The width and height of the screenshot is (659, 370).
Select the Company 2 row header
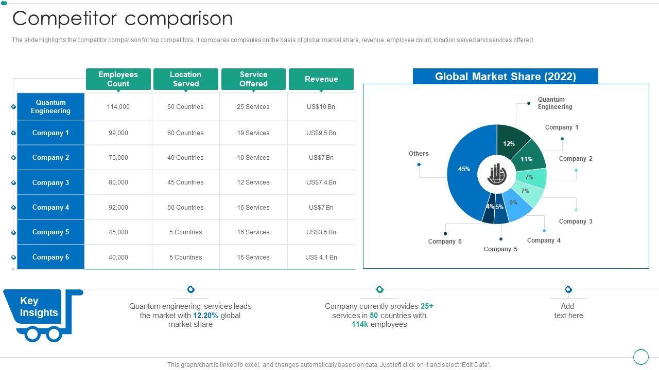pyautogui.click(x=50, y=157)
